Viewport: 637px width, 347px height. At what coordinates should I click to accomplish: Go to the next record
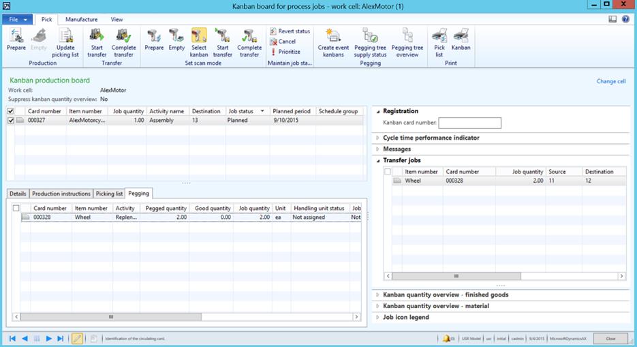(49, 338)
